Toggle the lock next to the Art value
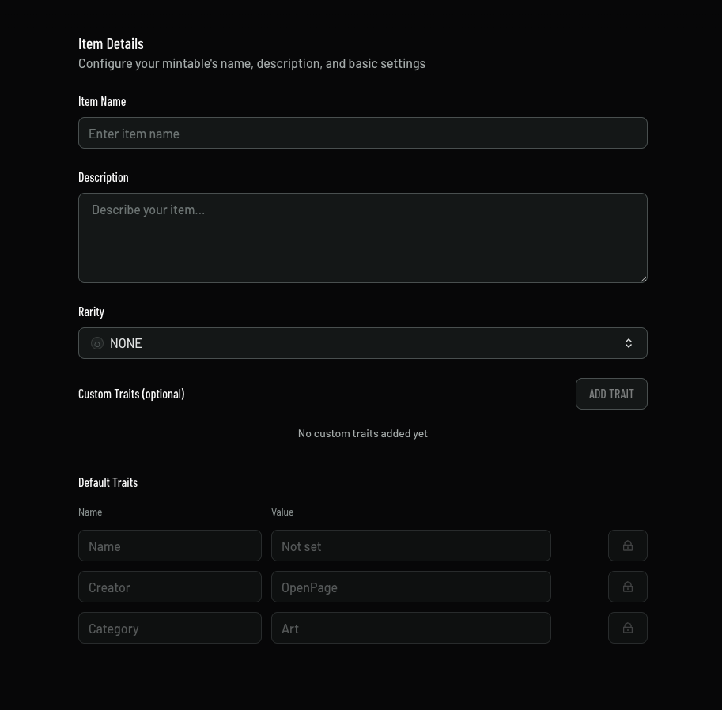This screenshot has height=710, width=722. pos(627,628)
